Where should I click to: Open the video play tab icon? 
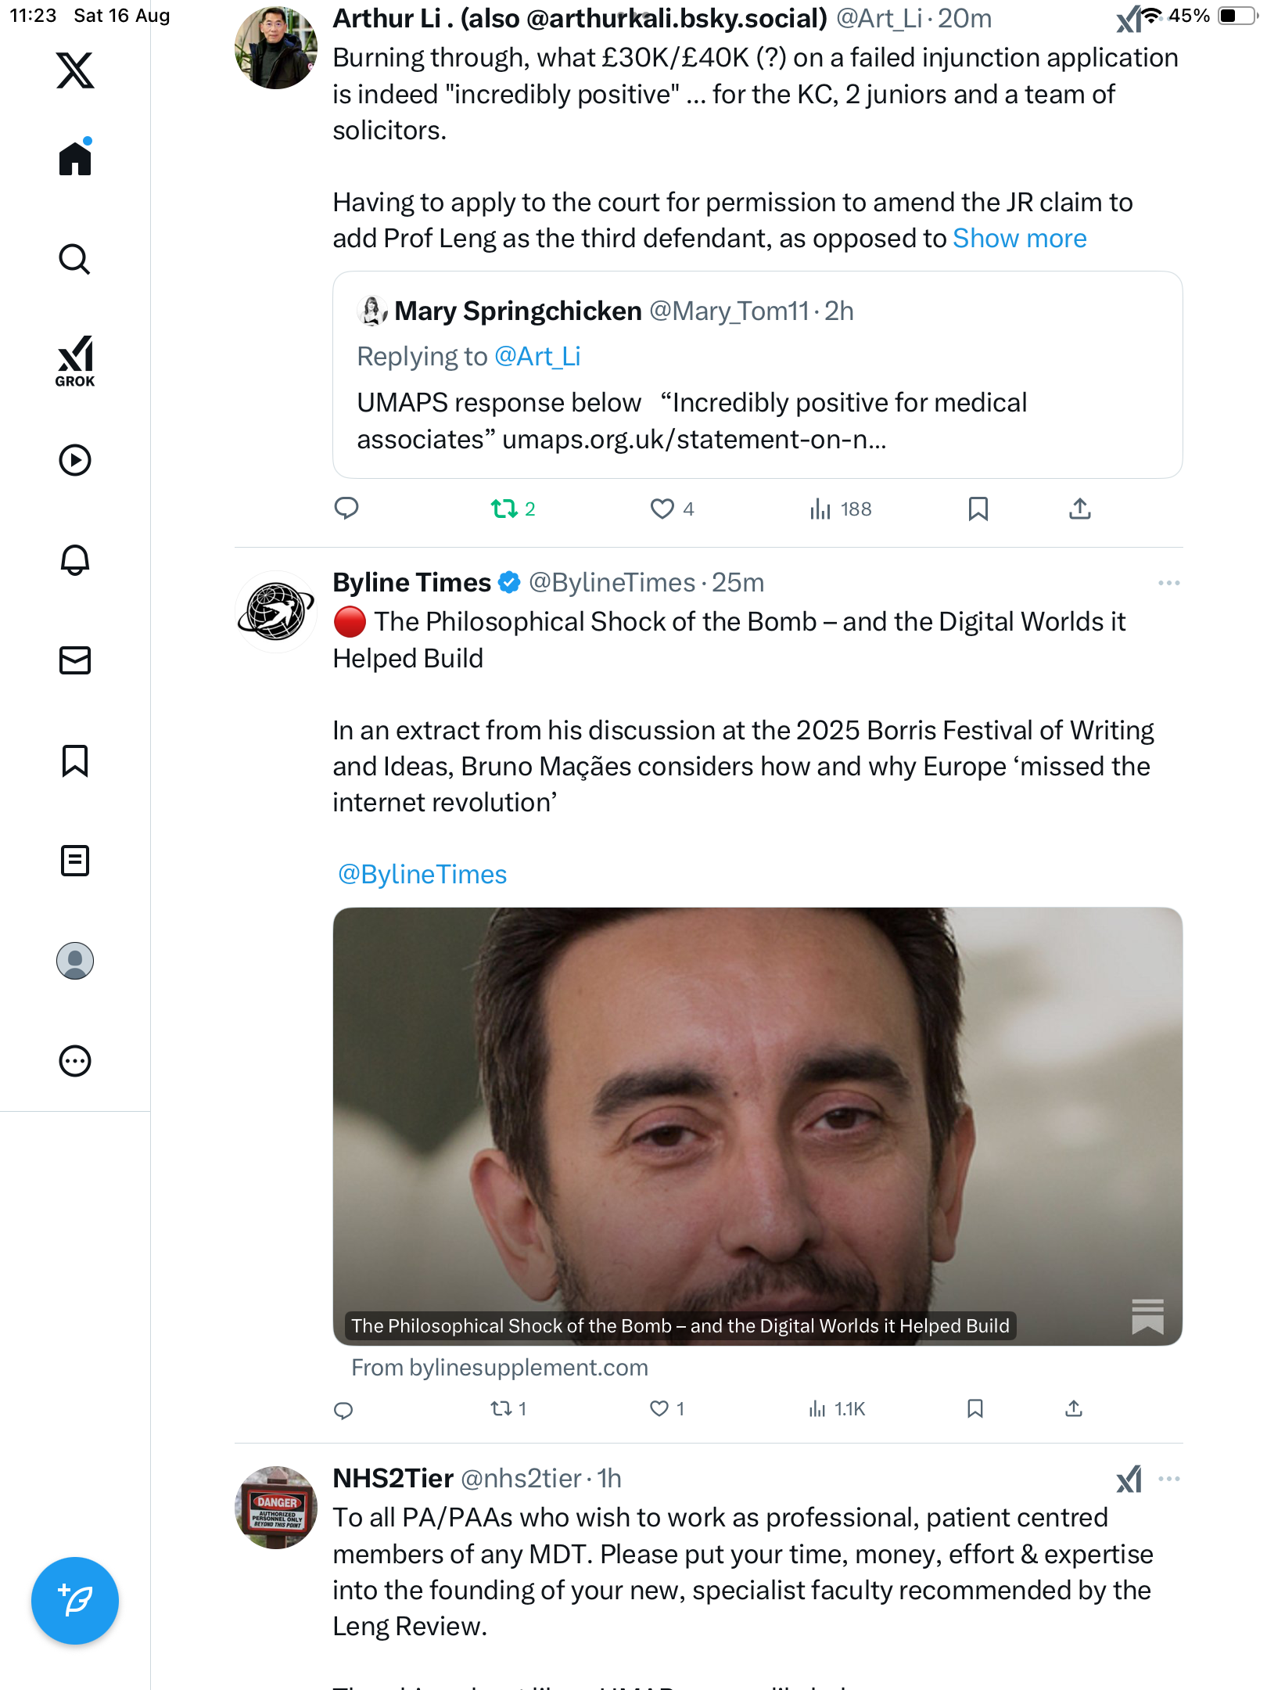click(x=75, y=460)
